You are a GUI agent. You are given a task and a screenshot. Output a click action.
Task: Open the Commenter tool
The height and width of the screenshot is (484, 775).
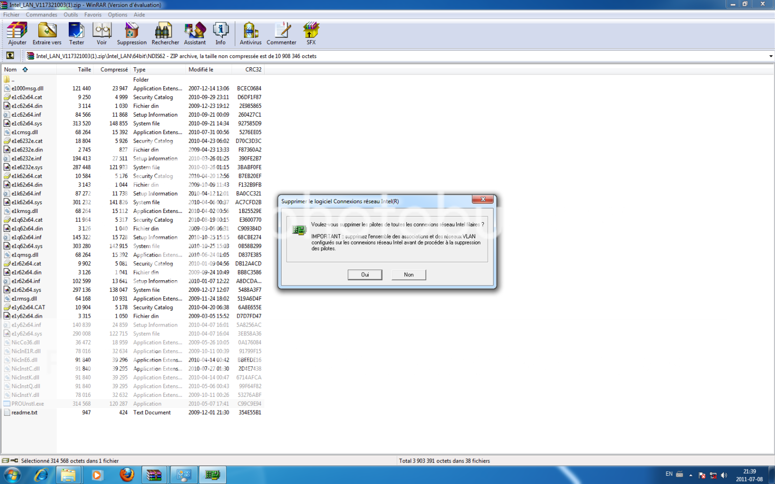[281, 33]
